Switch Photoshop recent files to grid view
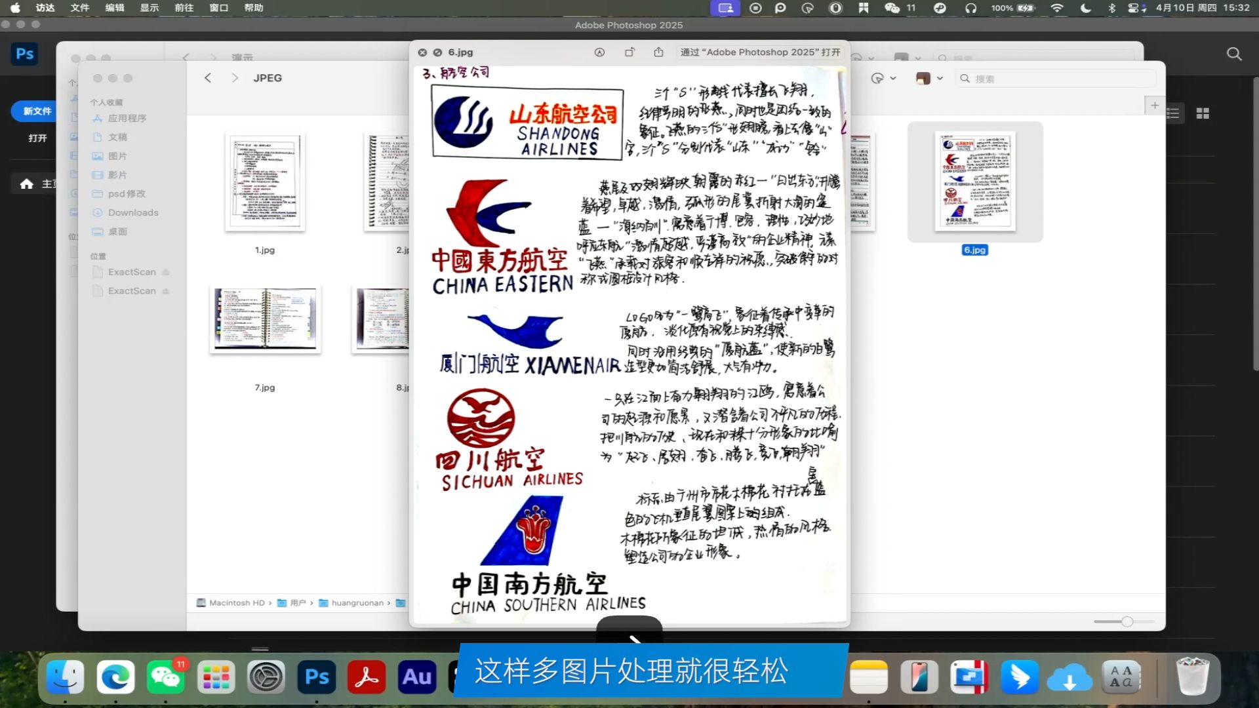Screen dimensions: 1259x708 (1203, 114)
